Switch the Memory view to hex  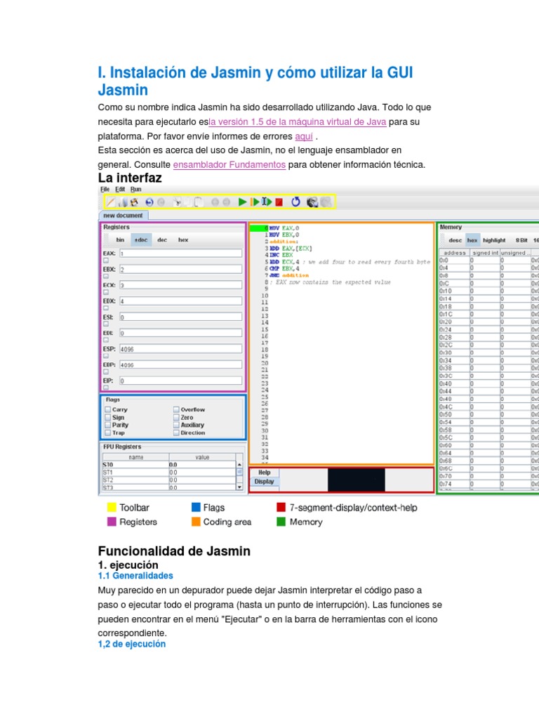click(472, 240)
